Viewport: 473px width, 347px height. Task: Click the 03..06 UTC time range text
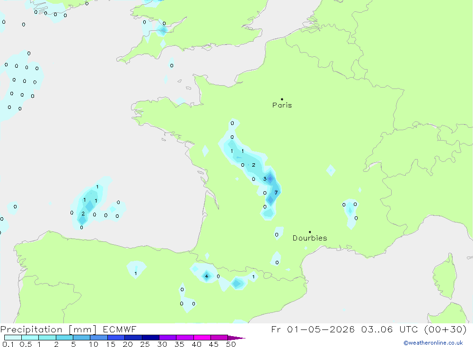click(x=390, y=329)
